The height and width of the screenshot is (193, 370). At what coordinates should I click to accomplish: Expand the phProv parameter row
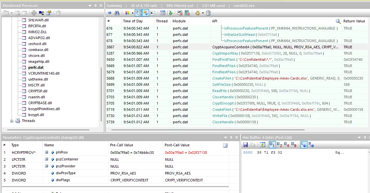pos(46,152)
